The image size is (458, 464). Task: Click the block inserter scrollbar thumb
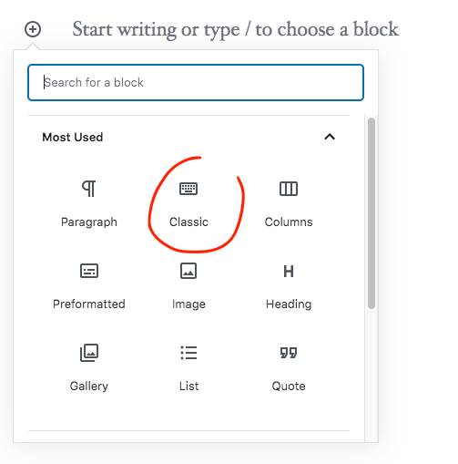[x=371, y=213]
